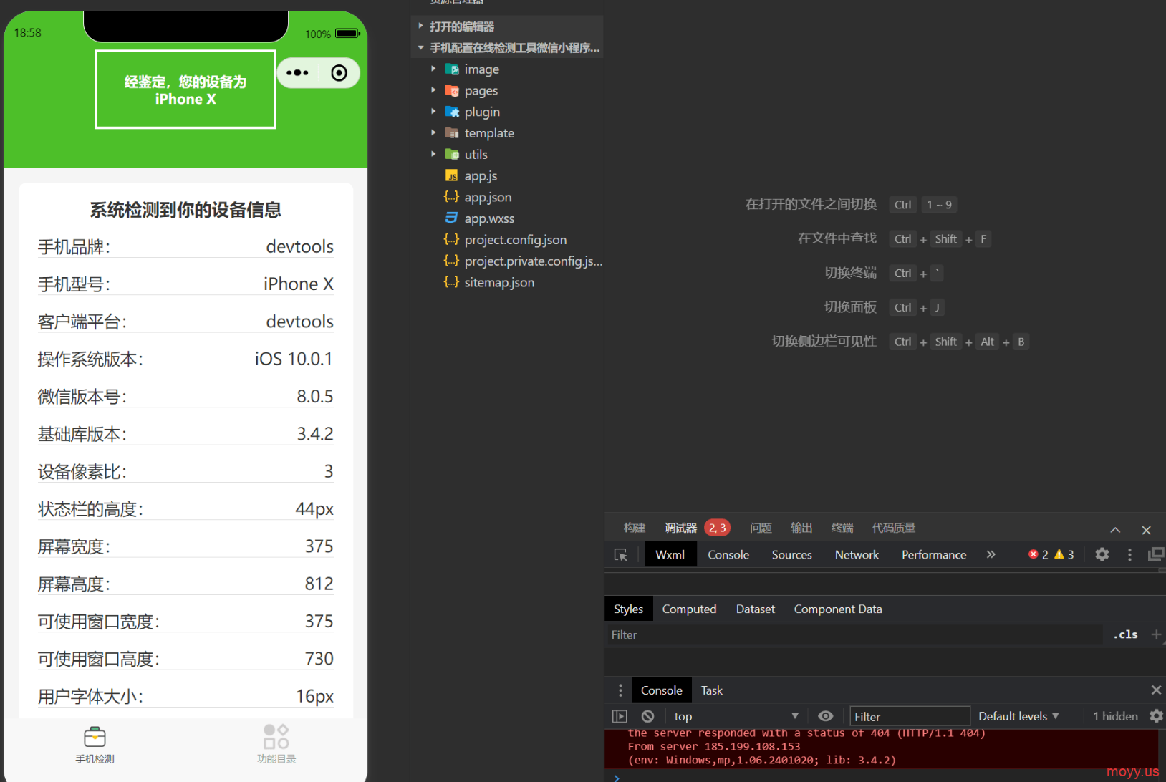Screen dimensions: 1166x782
Task: Open devtools settings gear
Action: [x=1102, y=554]
